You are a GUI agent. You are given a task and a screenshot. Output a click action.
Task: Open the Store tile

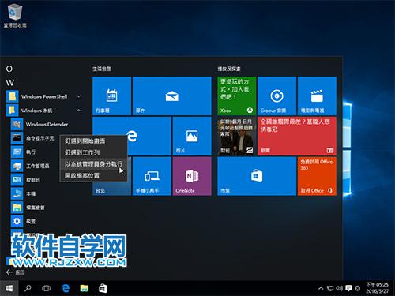point(257,176)
